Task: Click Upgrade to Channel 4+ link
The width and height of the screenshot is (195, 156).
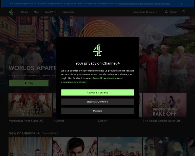Action: coord(146,12)
